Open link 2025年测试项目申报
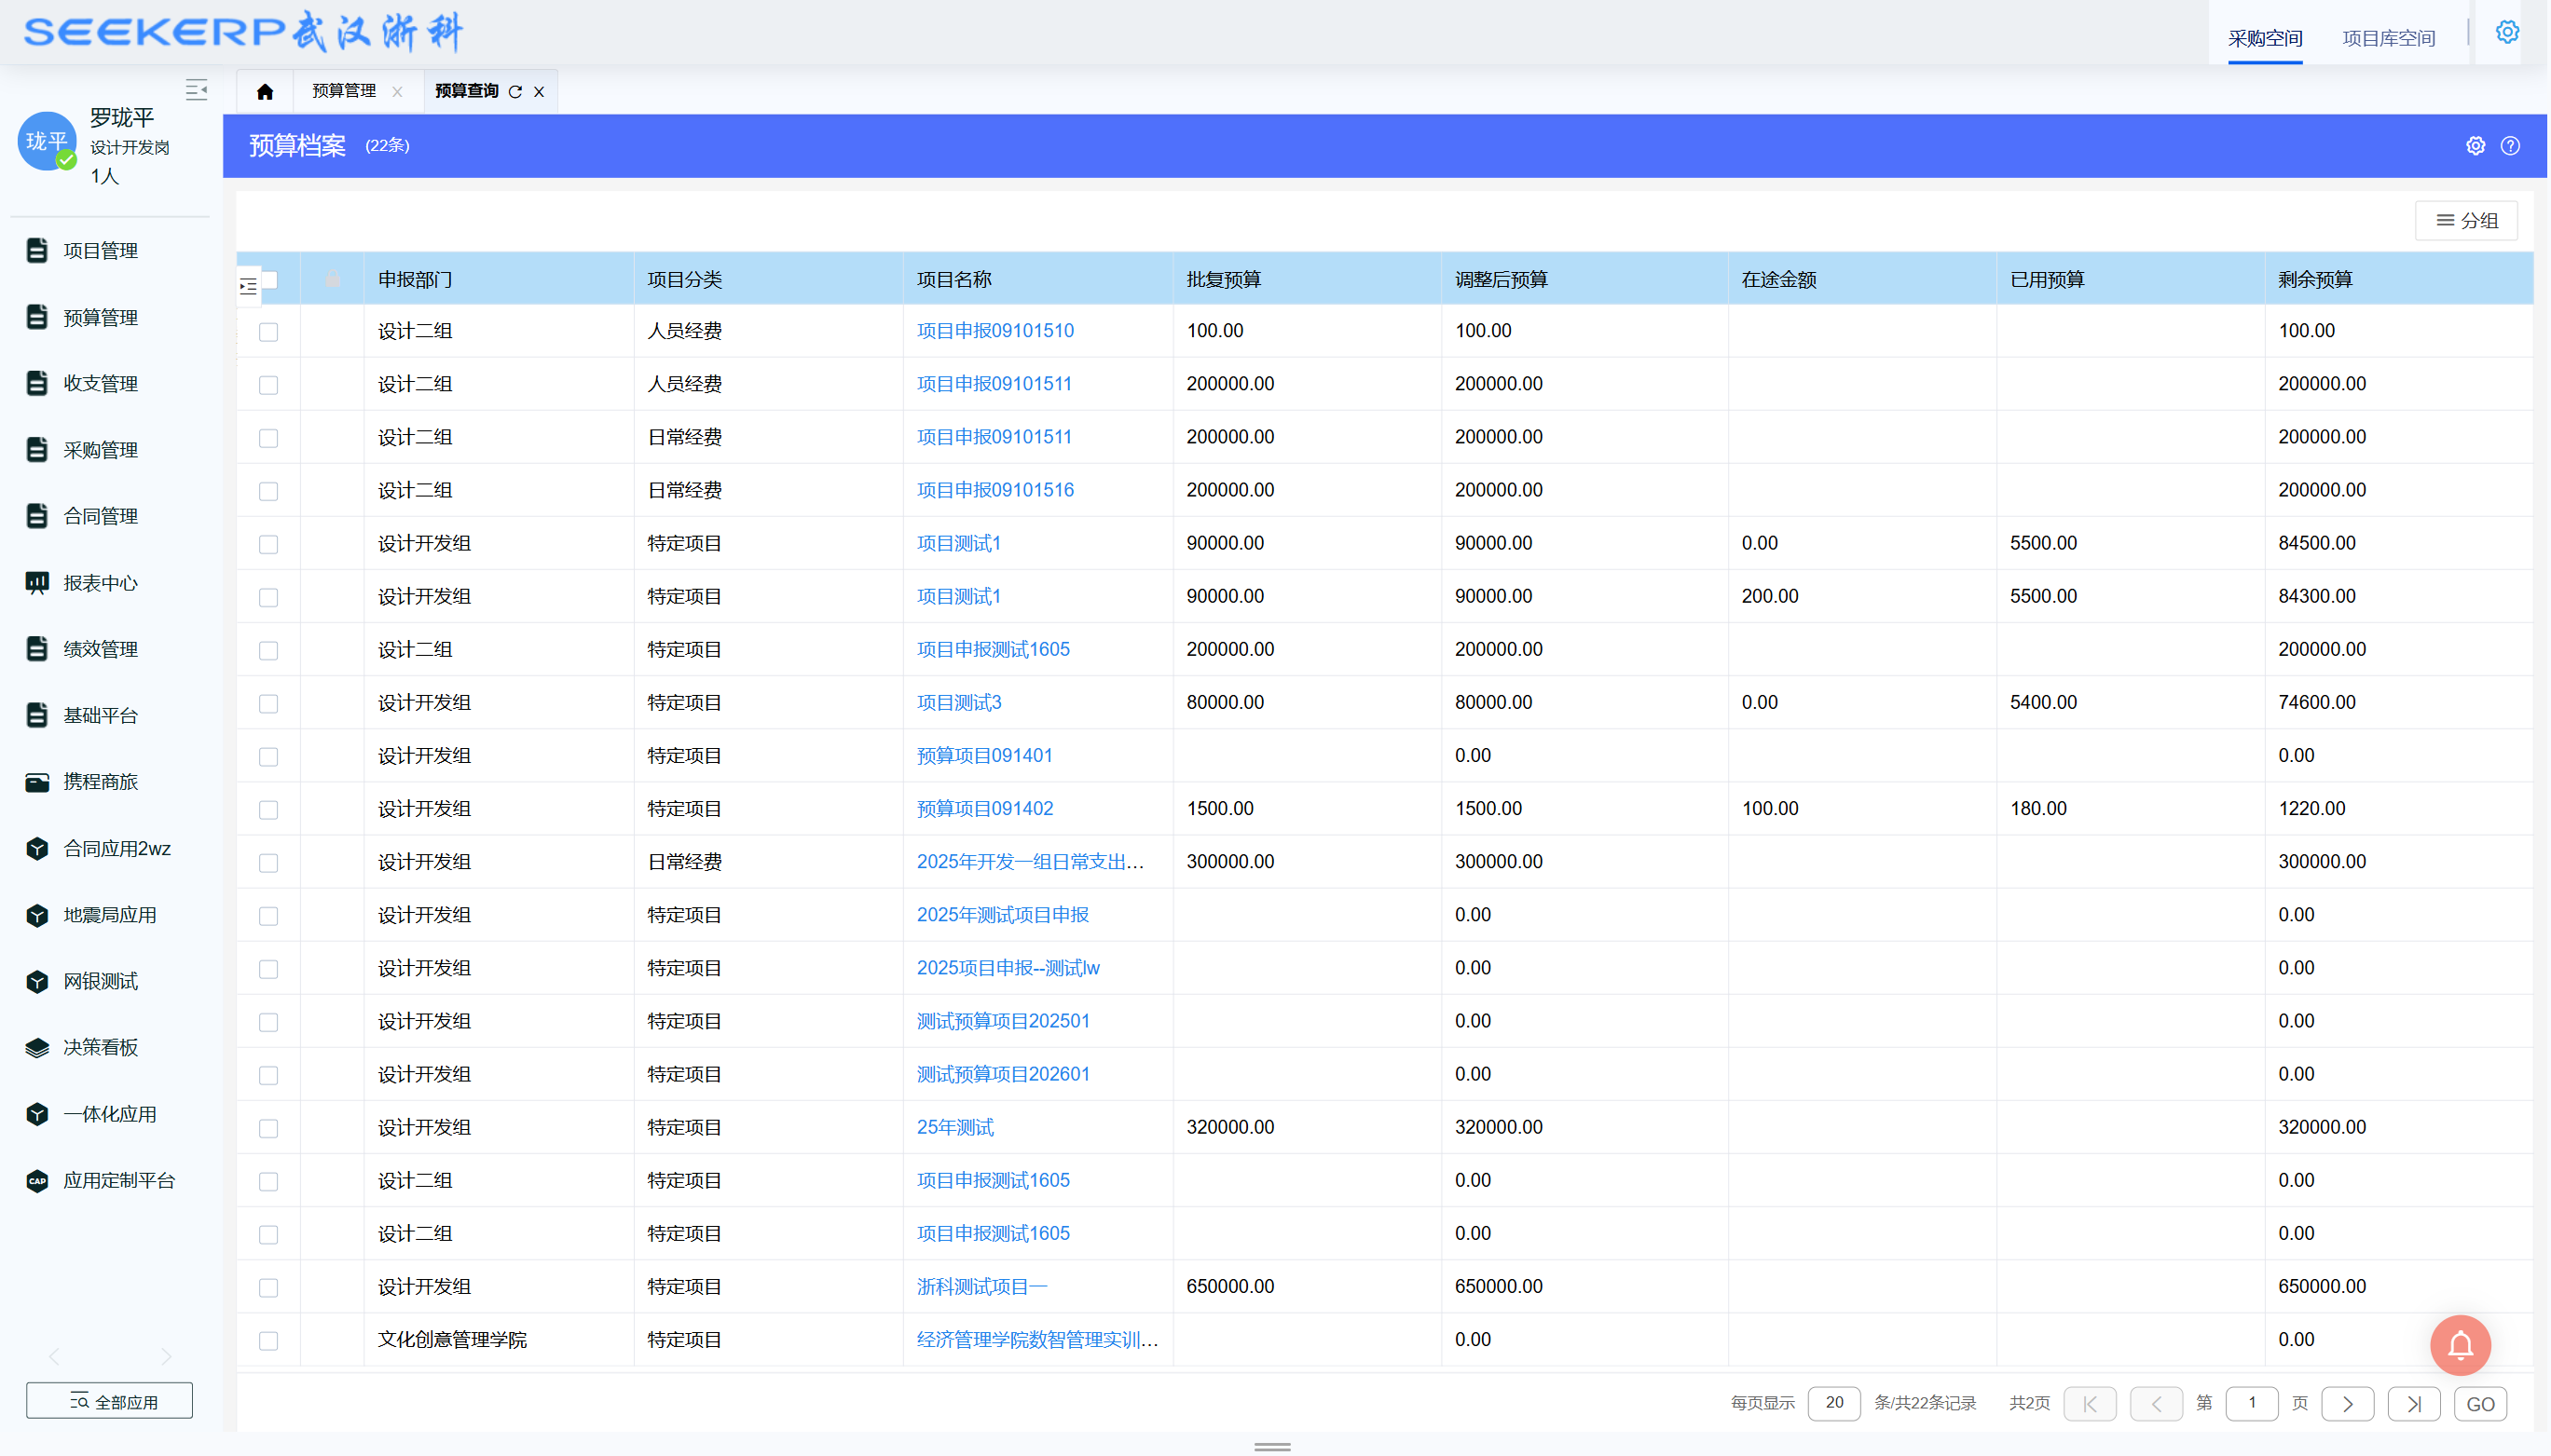 (1002, 915)
